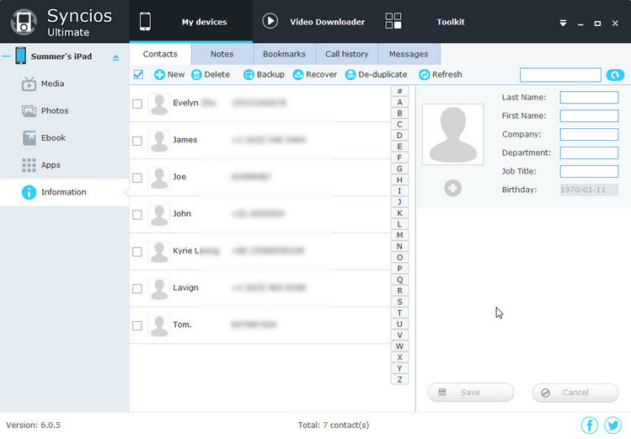The image size is (631, 439).
Task: Click the large contact photo placeholder
Action: point(452,134)
